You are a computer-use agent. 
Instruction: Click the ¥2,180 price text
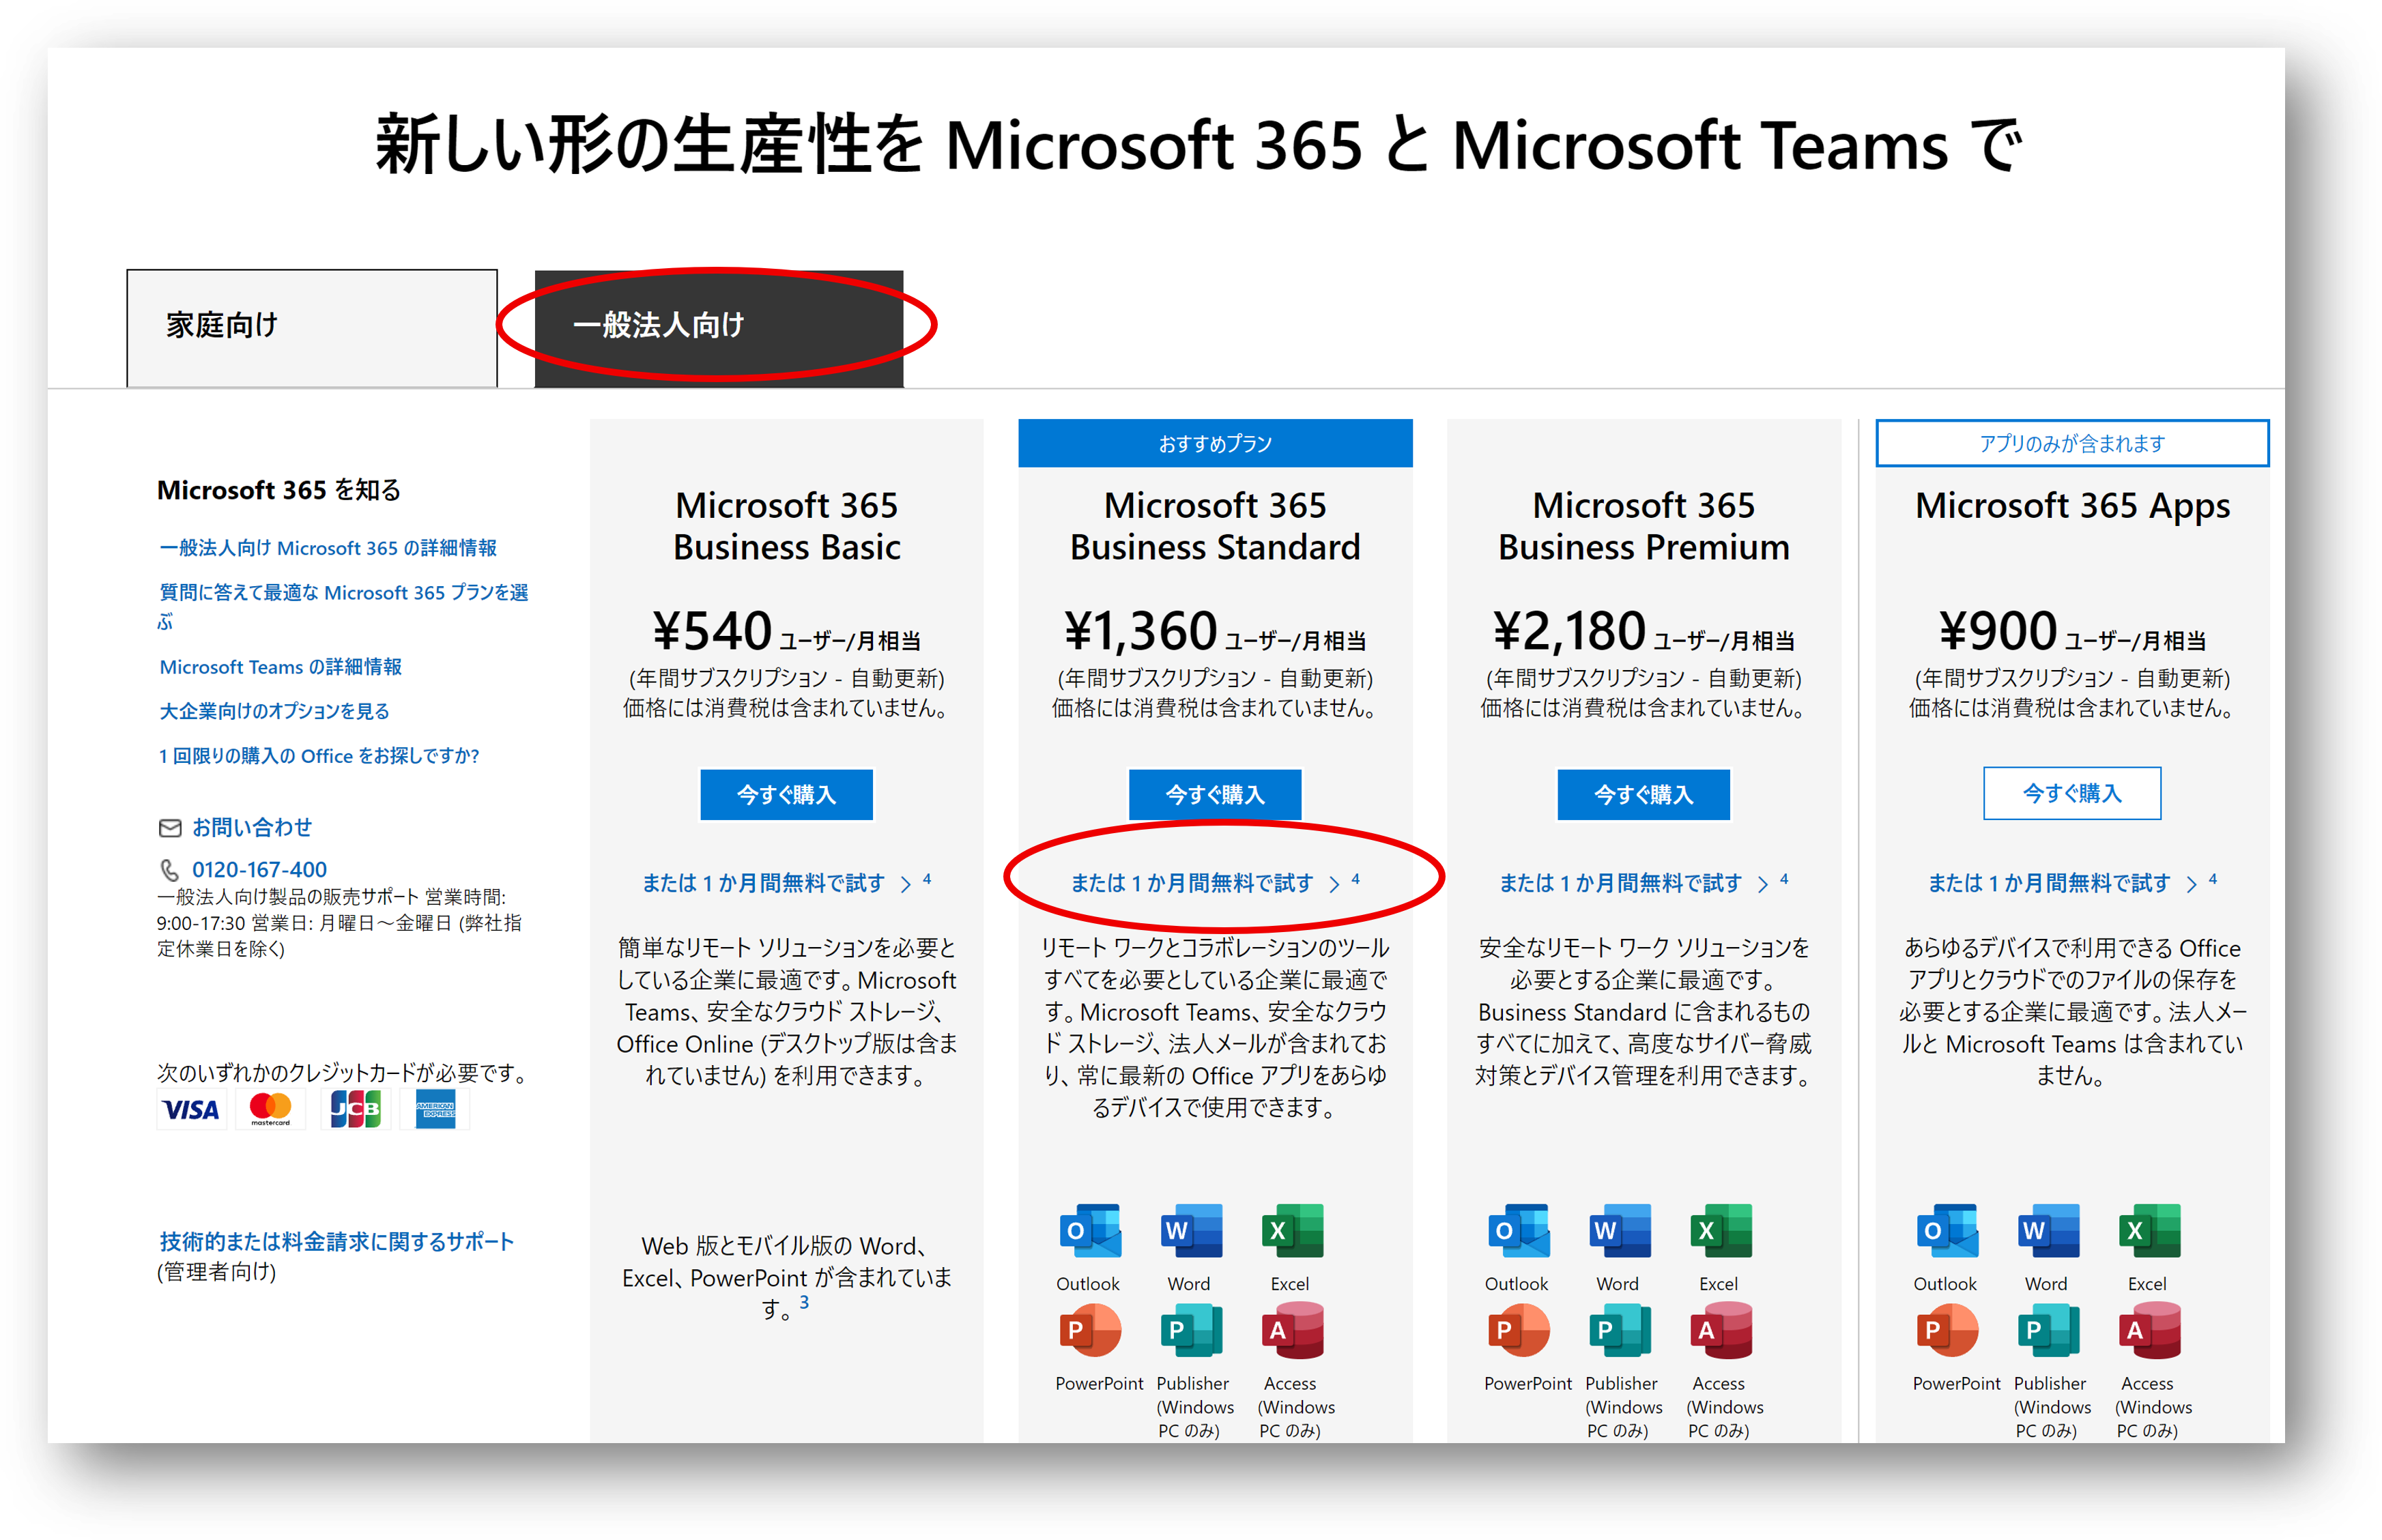point(1569,631)
